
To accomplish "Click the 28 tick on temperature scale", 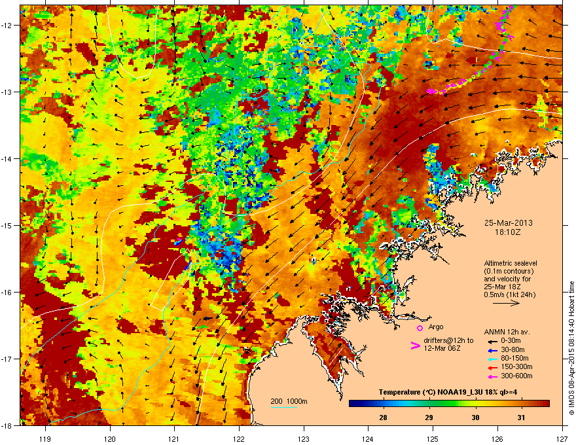I will click(x=383, y=418).
